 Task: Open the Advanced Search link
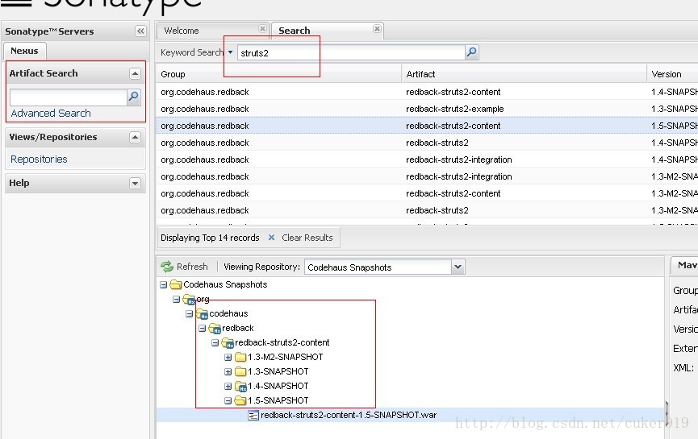click(x=51, y=114)
